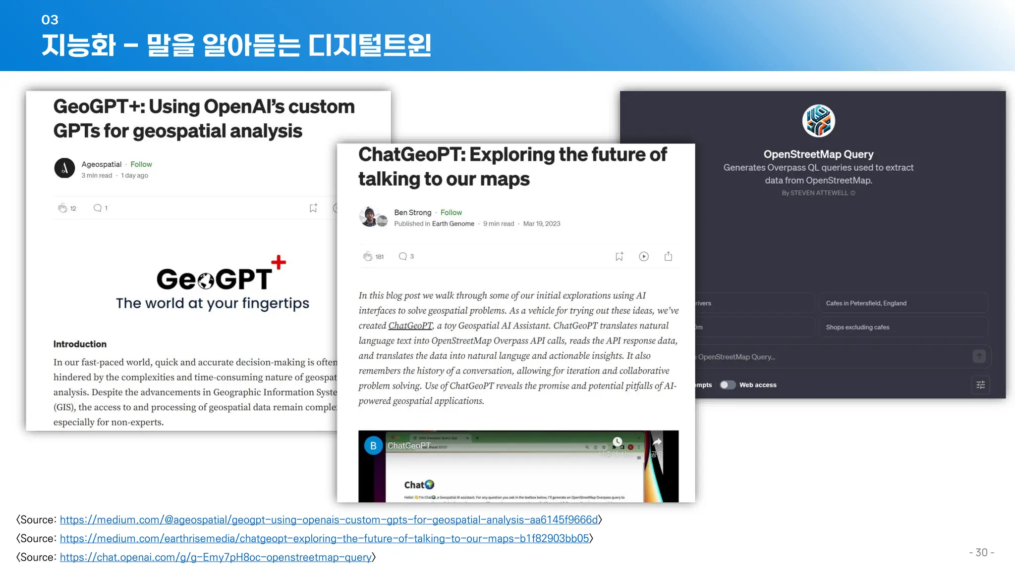
Task: Click the share arrow icon on the video
Action: tap(657, 442)
